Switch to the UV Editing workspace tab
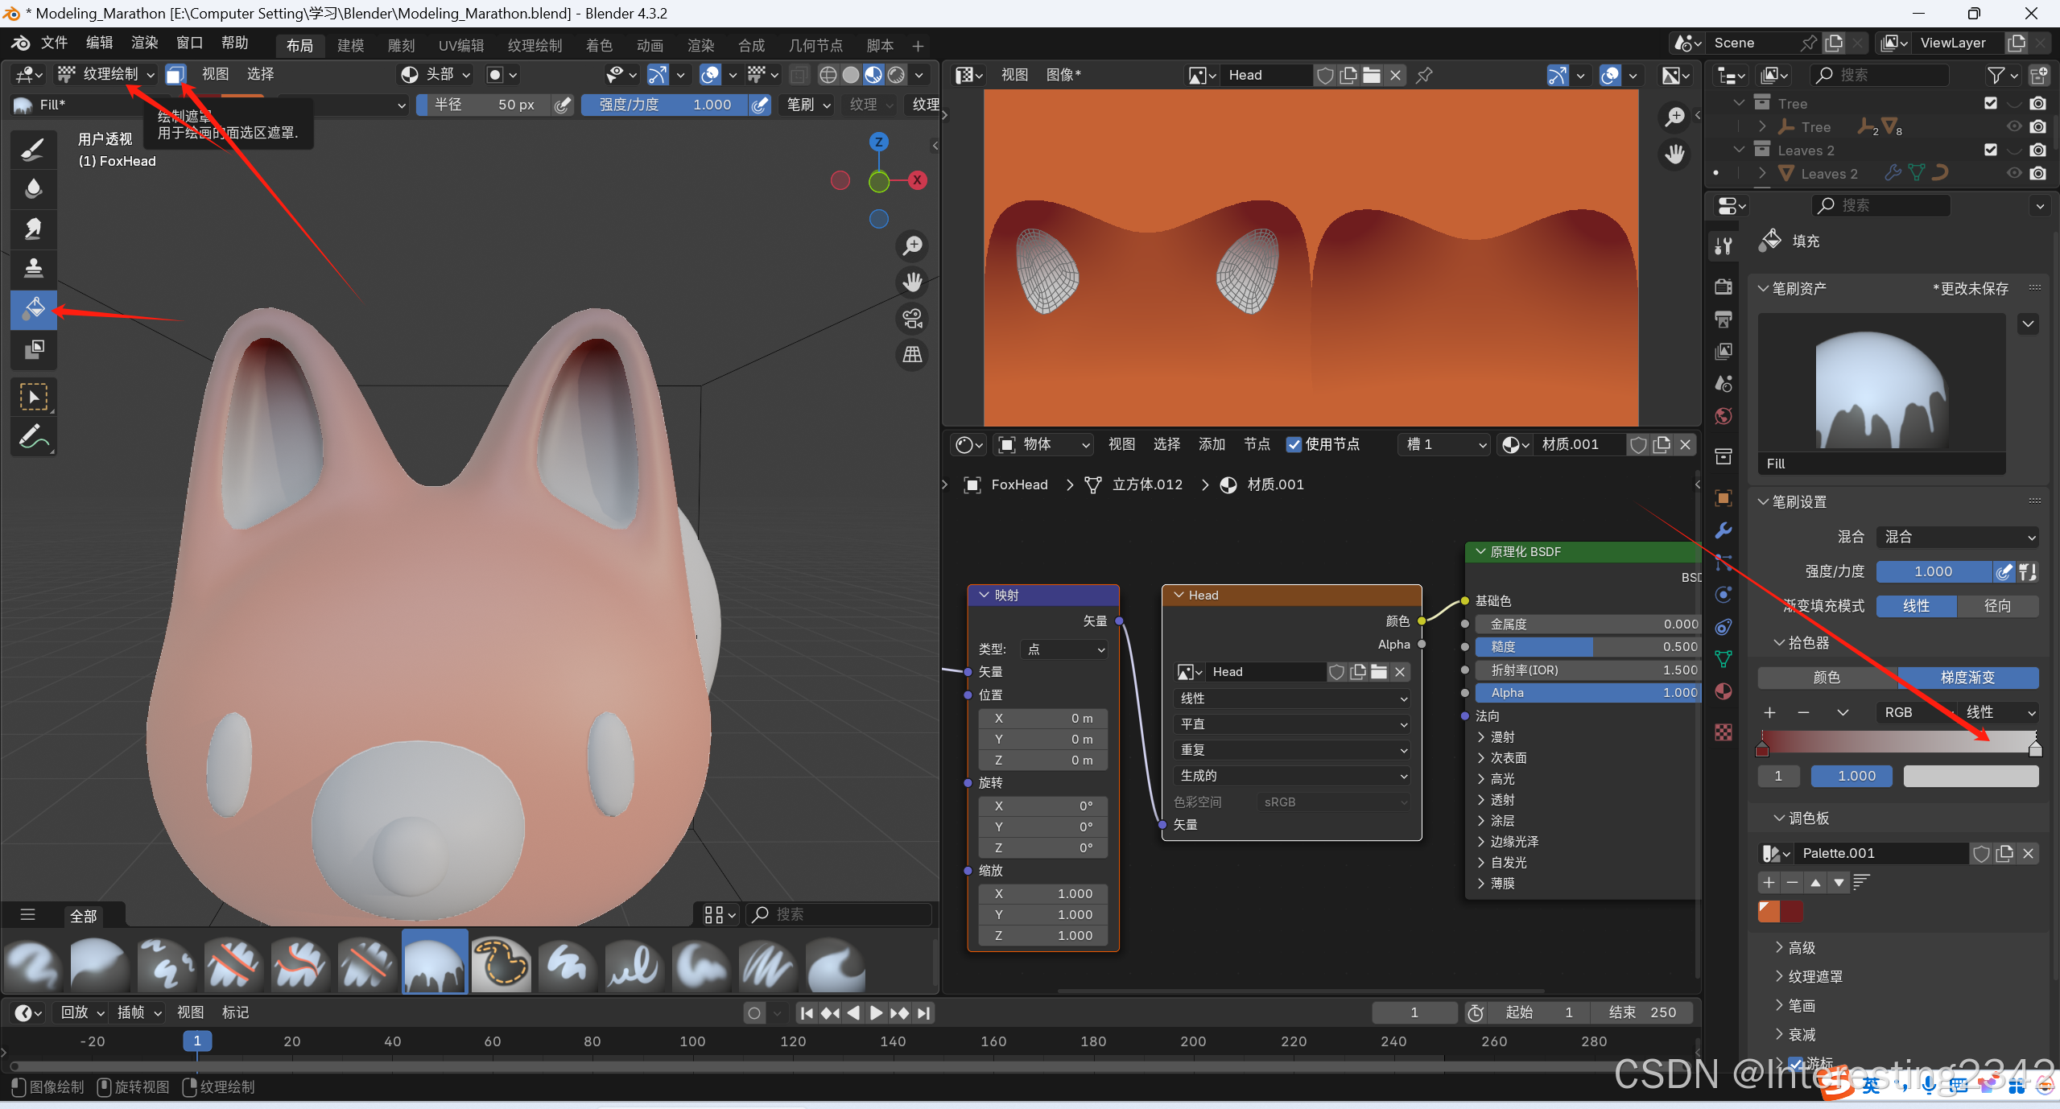 460,46
